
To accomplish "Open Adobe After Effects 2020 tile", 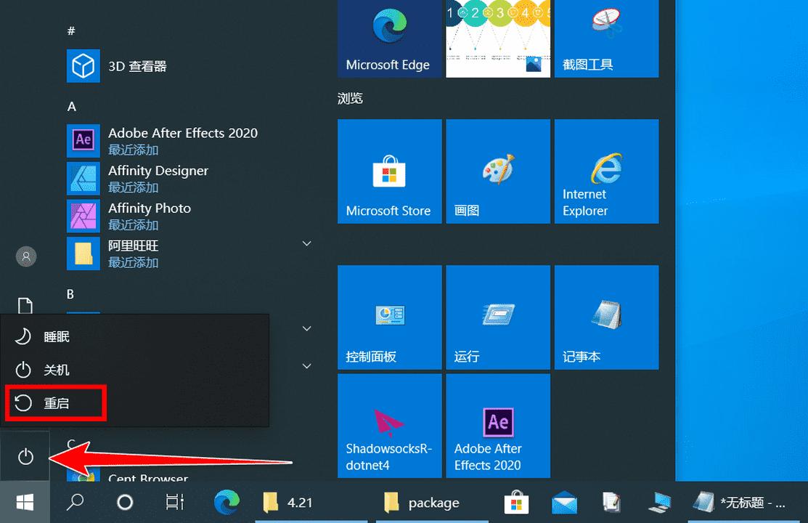I will pos(498,426).
